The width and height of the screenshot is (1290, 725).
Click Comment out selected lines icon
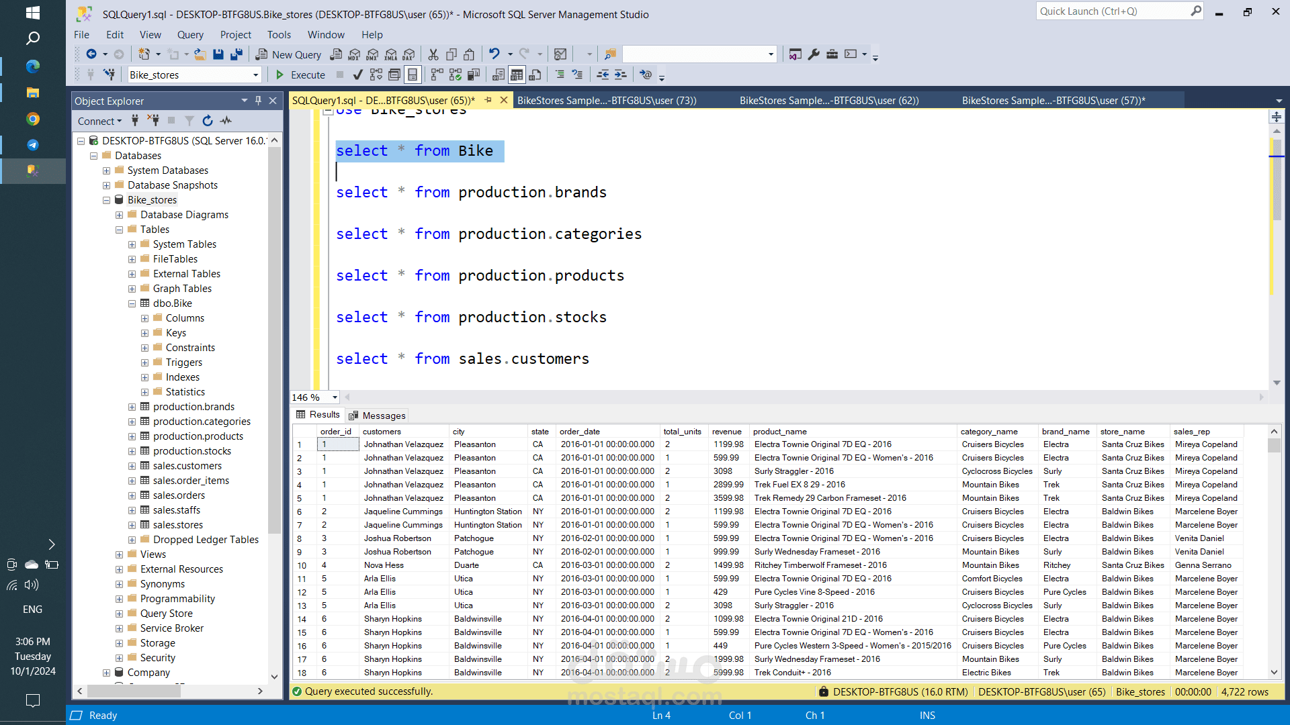(x=560, y=75)
